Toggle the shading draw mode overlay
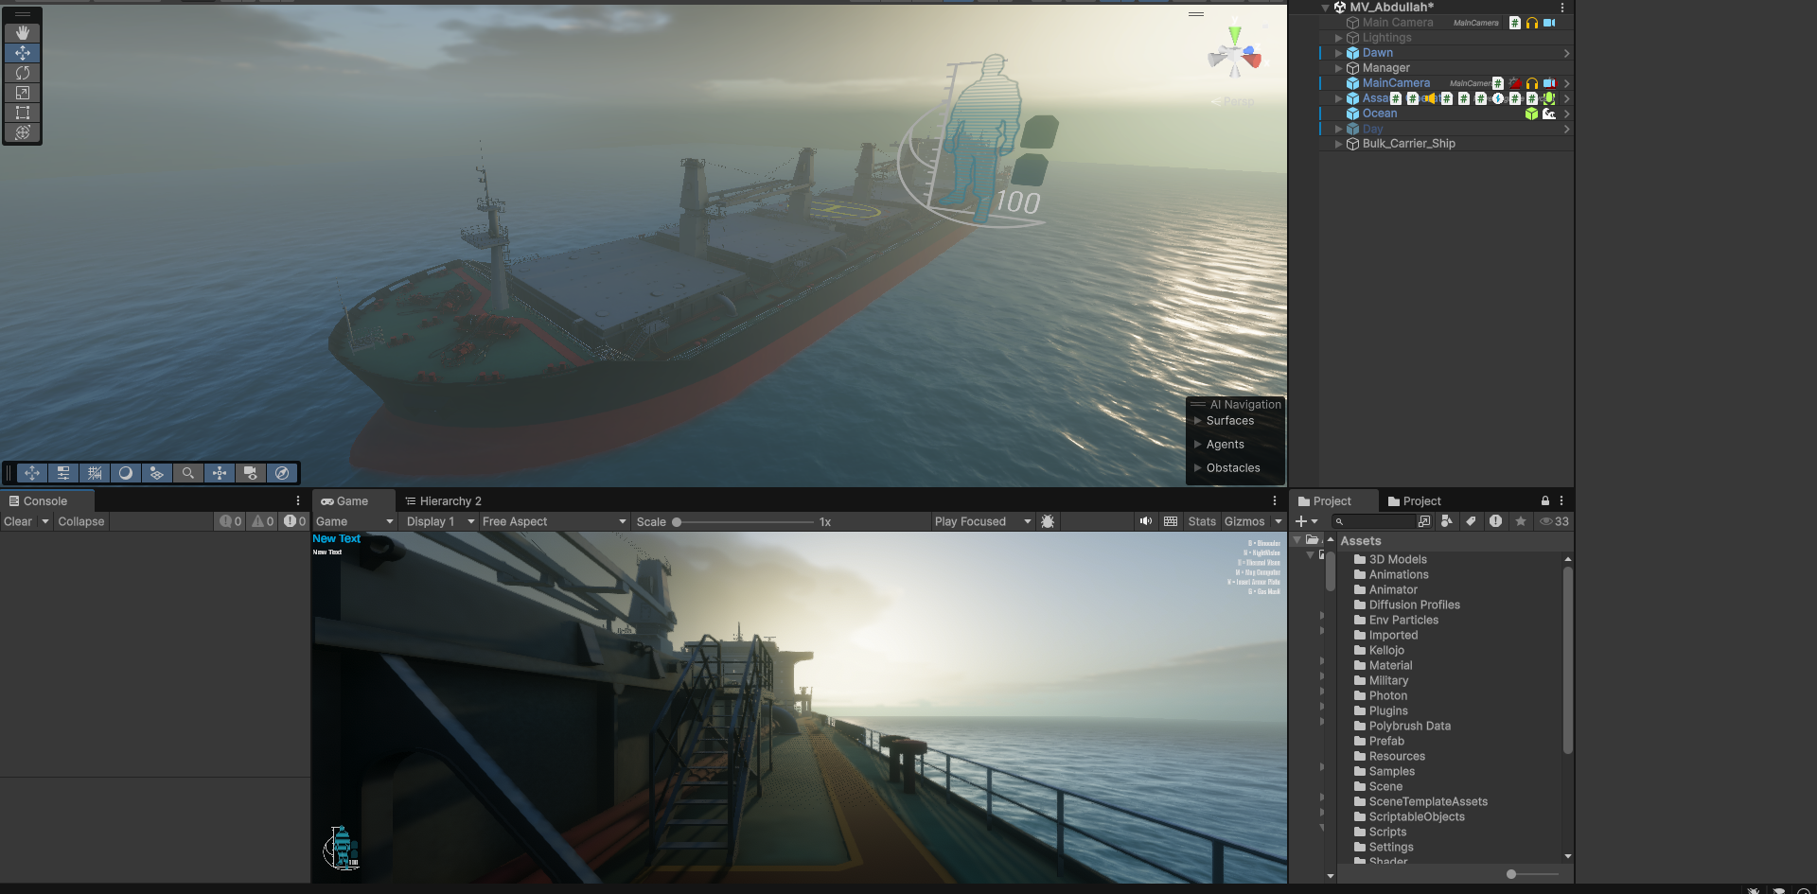 coord(126,473)
